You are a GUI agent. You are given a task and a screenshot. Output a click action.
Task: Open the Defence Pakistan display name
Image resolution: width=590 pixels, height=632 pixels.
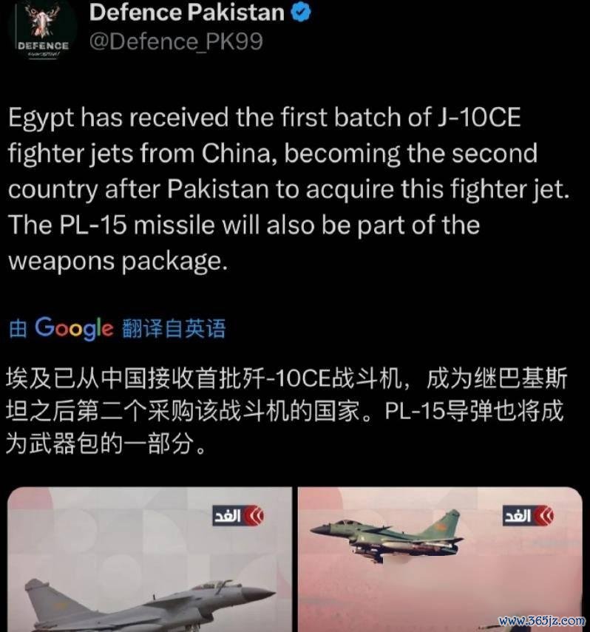[187, 13]
